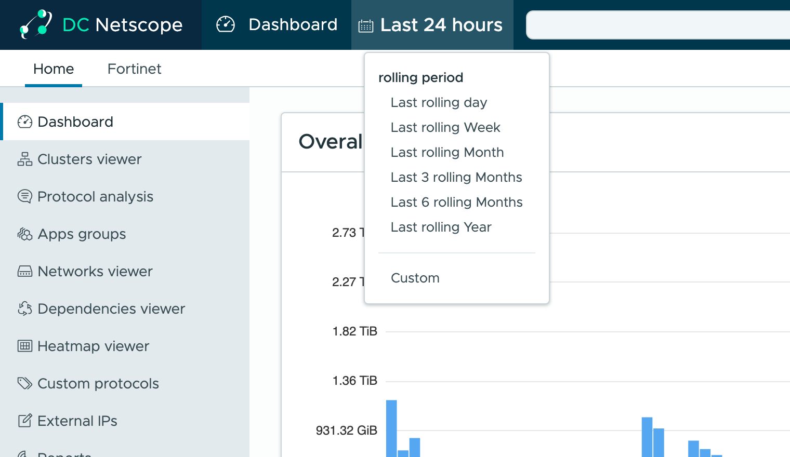Select Last rolling Year
The image size is (790, 457).
pyautogui.click(x=441, y=227)
